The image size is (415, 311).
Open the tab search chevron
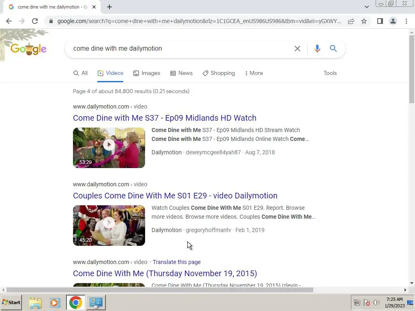pyautogui.click(x=366, y=7)
